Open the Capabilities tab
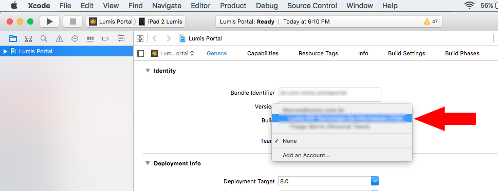498x191 pixels. tap(263, 53)
